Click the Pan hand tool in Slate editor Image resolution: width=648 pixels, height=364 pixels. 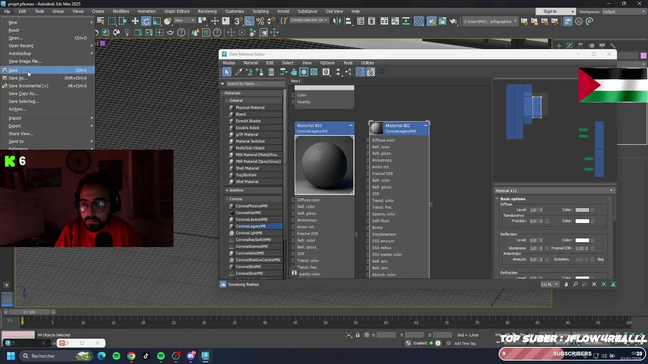coord(566,285)
